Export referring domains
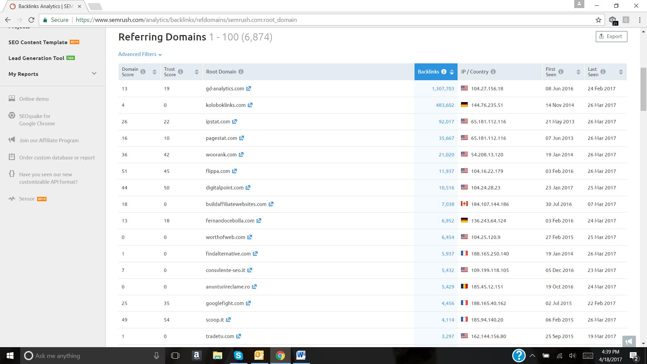 (611, 36)
